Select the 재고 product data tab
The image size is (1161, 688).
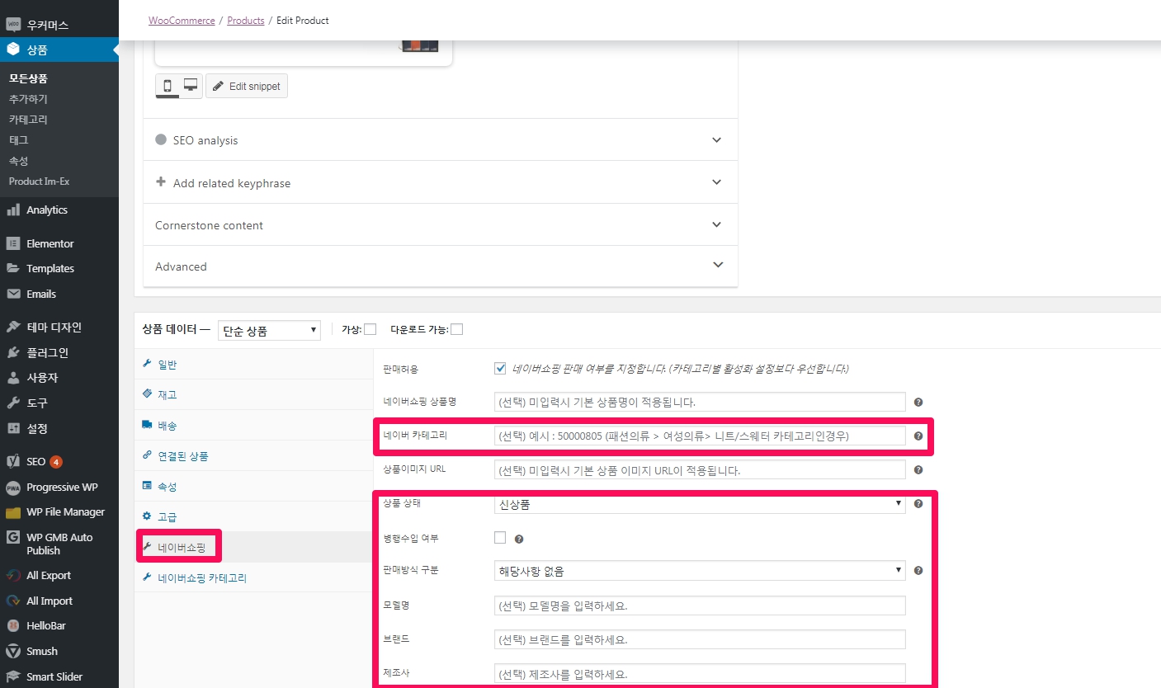click(167, 394)
